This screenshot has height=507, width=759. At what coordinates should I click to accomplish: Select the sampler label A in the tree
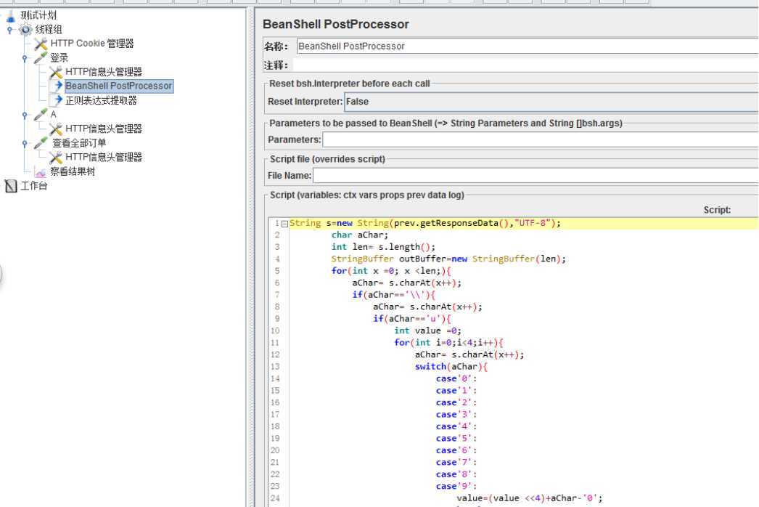tap(53, 114)
